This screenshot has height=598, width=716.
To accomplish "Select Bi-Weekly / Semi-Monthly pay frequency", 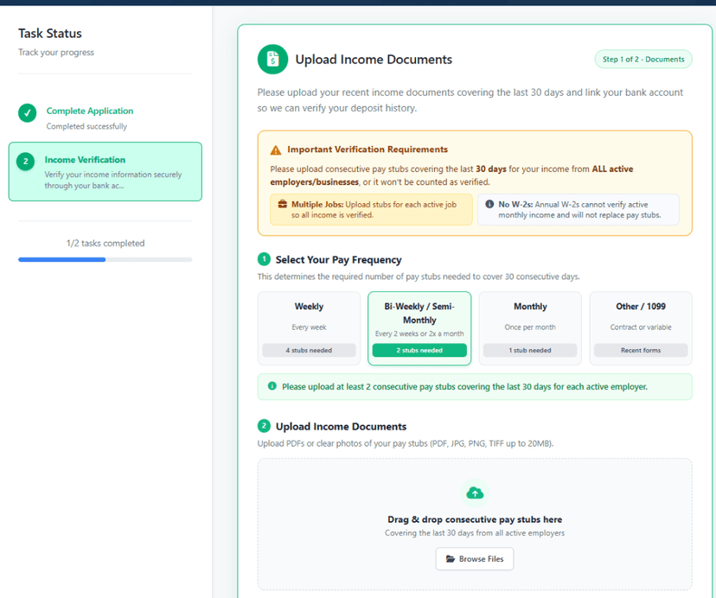I will coord(419,328).
